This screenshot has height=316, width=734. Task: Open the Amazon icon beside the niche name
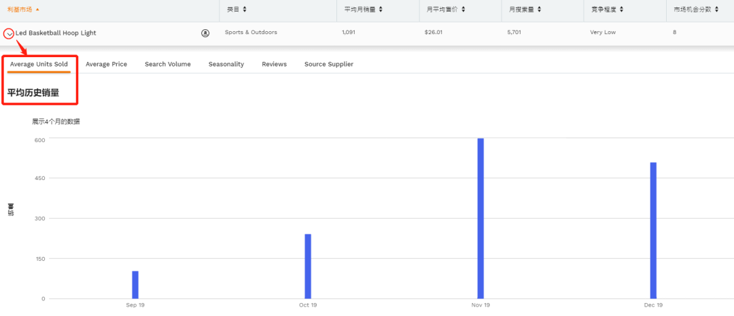pos(205,33)
